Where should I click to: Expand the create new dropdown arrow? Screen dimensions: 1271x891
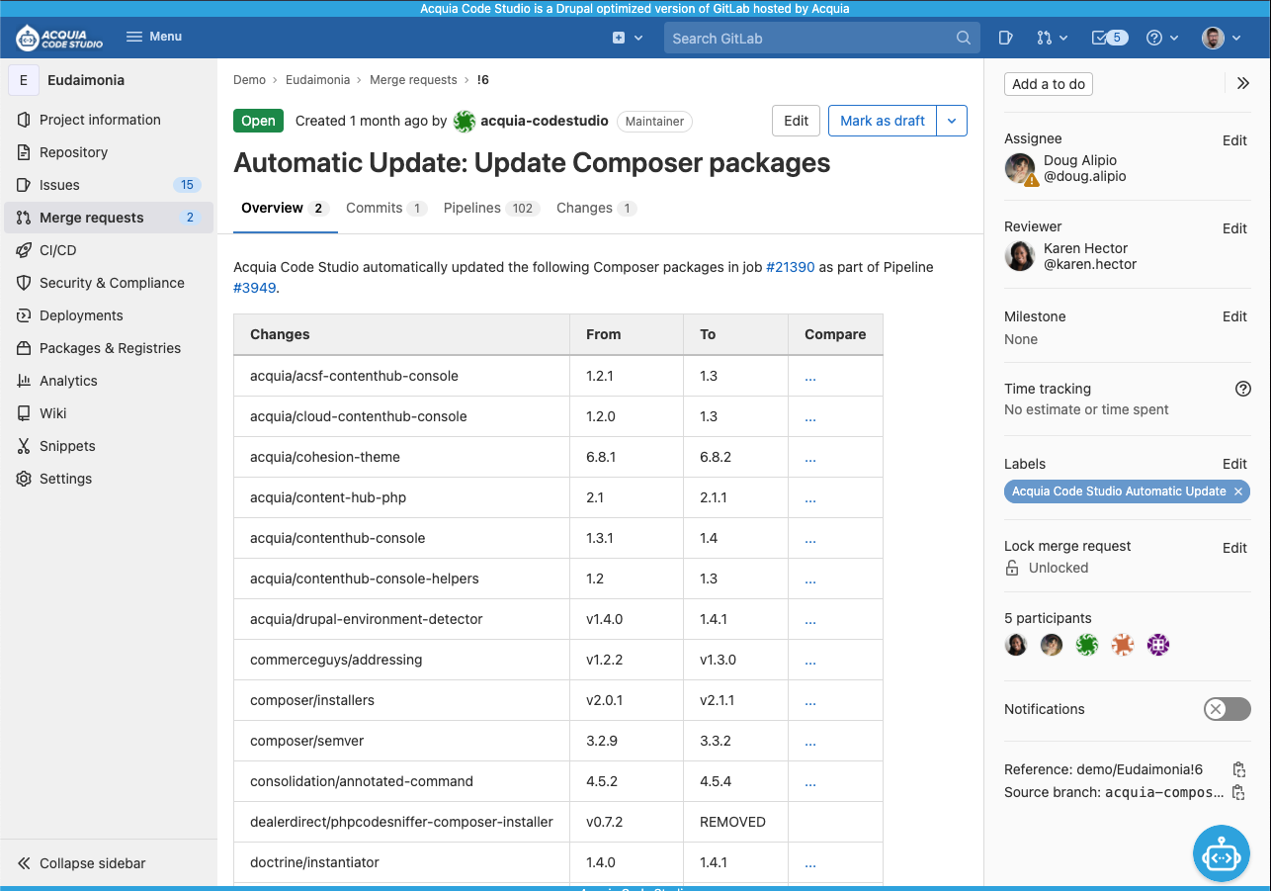tap(638, 38)
